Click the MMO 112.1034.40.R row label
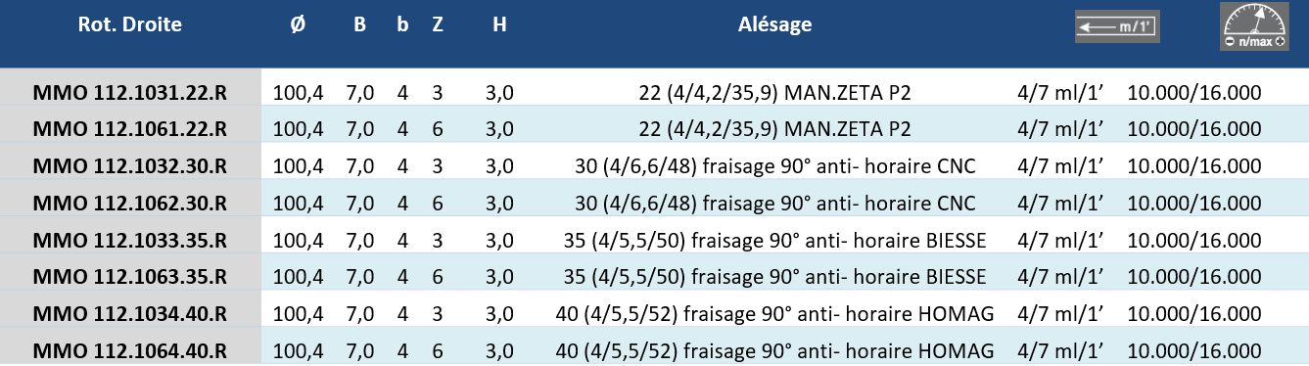 pyautogui.click(x=130, y=314)
